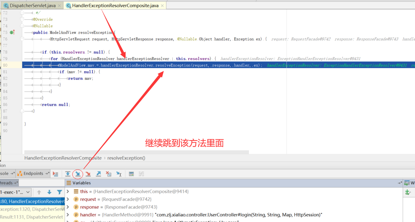Viewport: 415px width, 222px height.
Task: Click the Variables panel header icon
Action: click(x=69, y=183)
